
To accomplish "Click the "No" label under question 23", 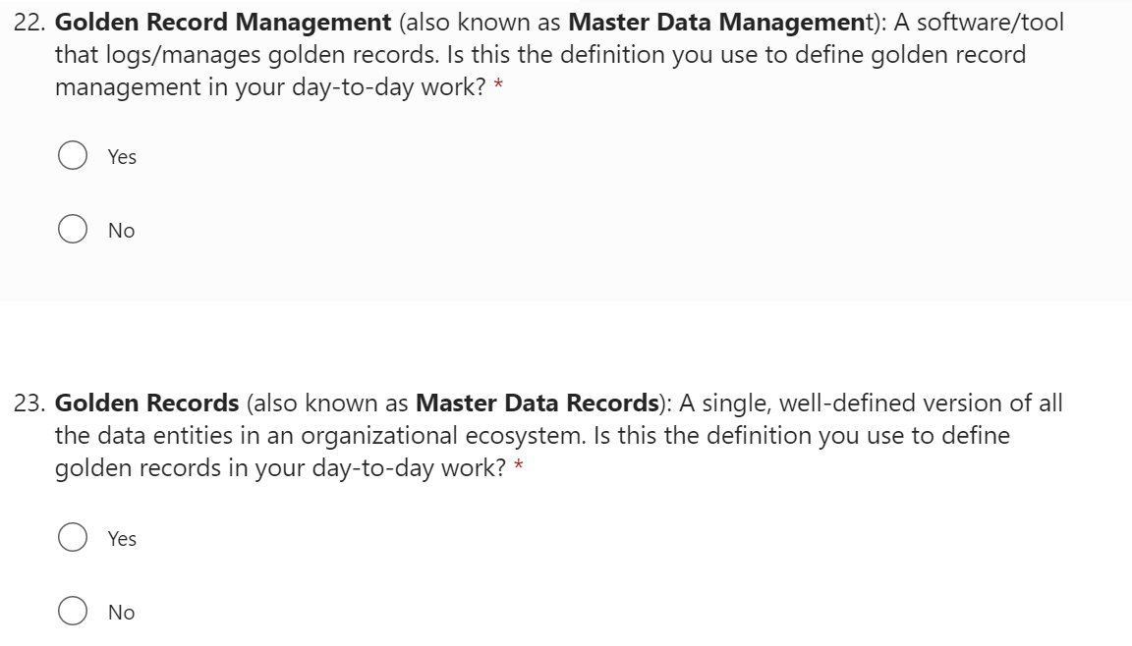I will point(122,613).
